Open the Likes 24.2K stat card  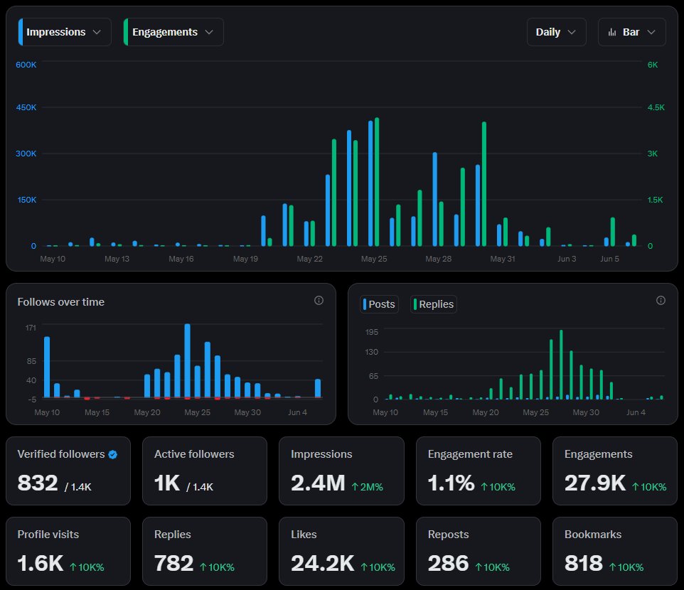click(341, 551)
